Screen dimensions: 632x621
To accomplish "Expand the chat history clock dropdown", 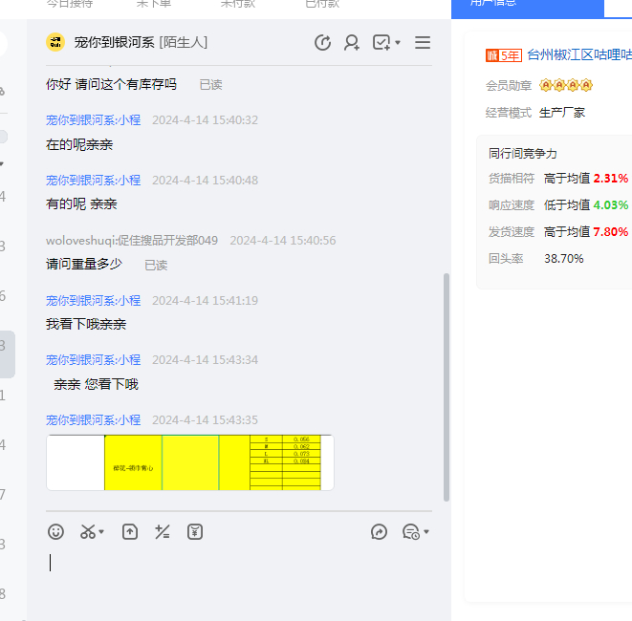I will [426, 532].
